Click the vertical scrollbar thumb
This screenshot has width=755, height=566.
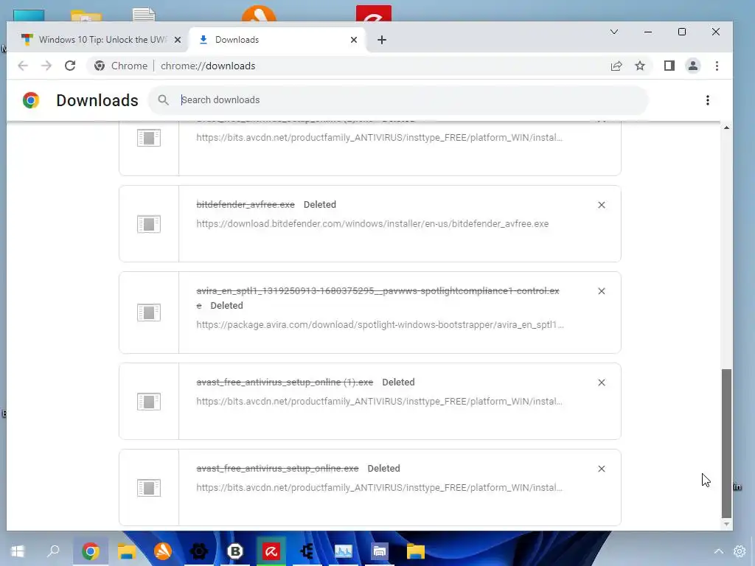point(726,443)
